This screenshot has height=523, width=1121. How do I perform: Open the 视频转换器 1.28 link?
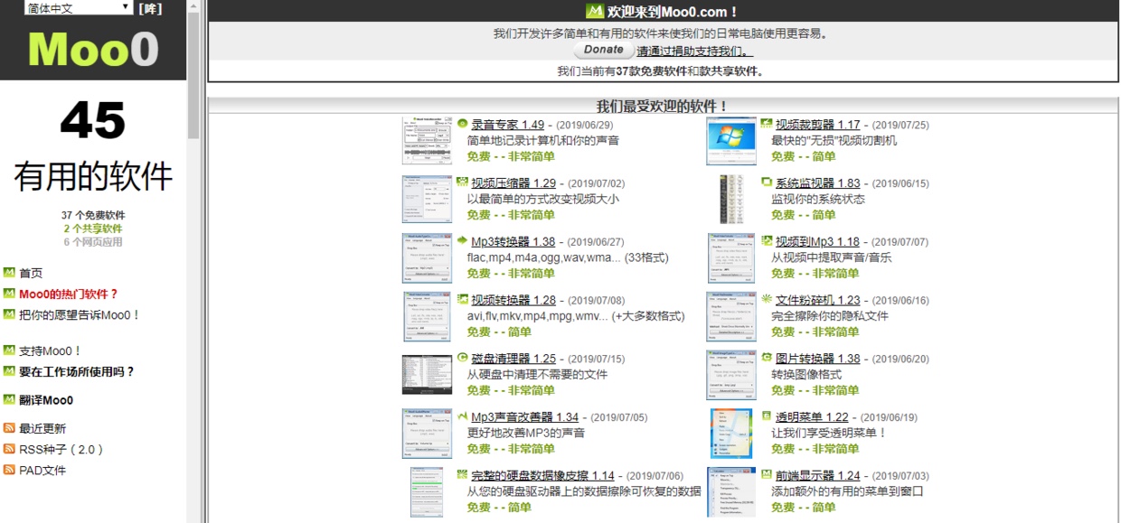tap(513, 300)
